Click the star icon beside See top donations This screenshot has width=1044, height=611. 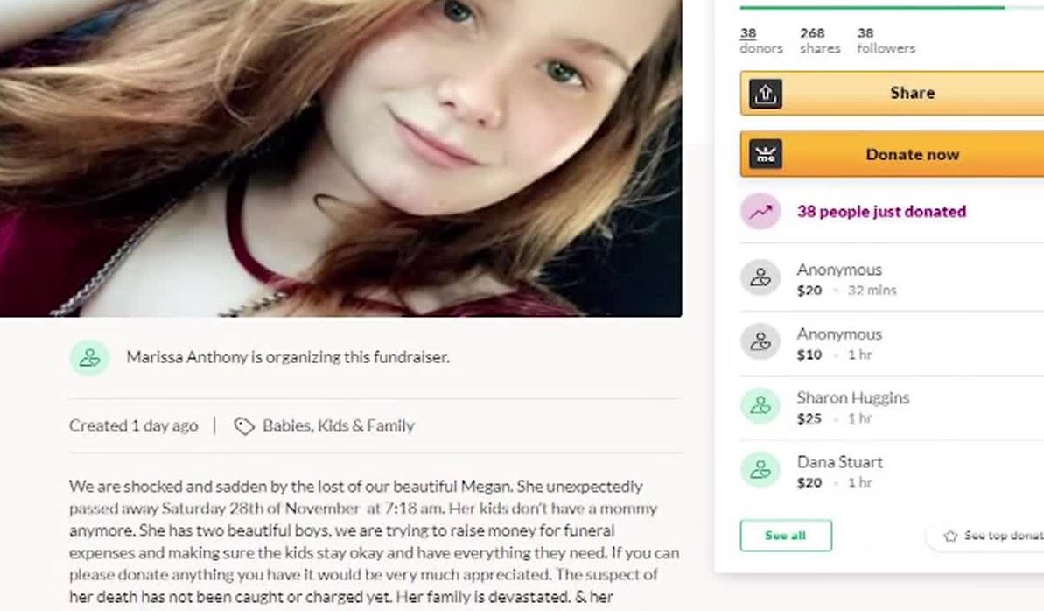pyautogui.click(x=950, y=536)
